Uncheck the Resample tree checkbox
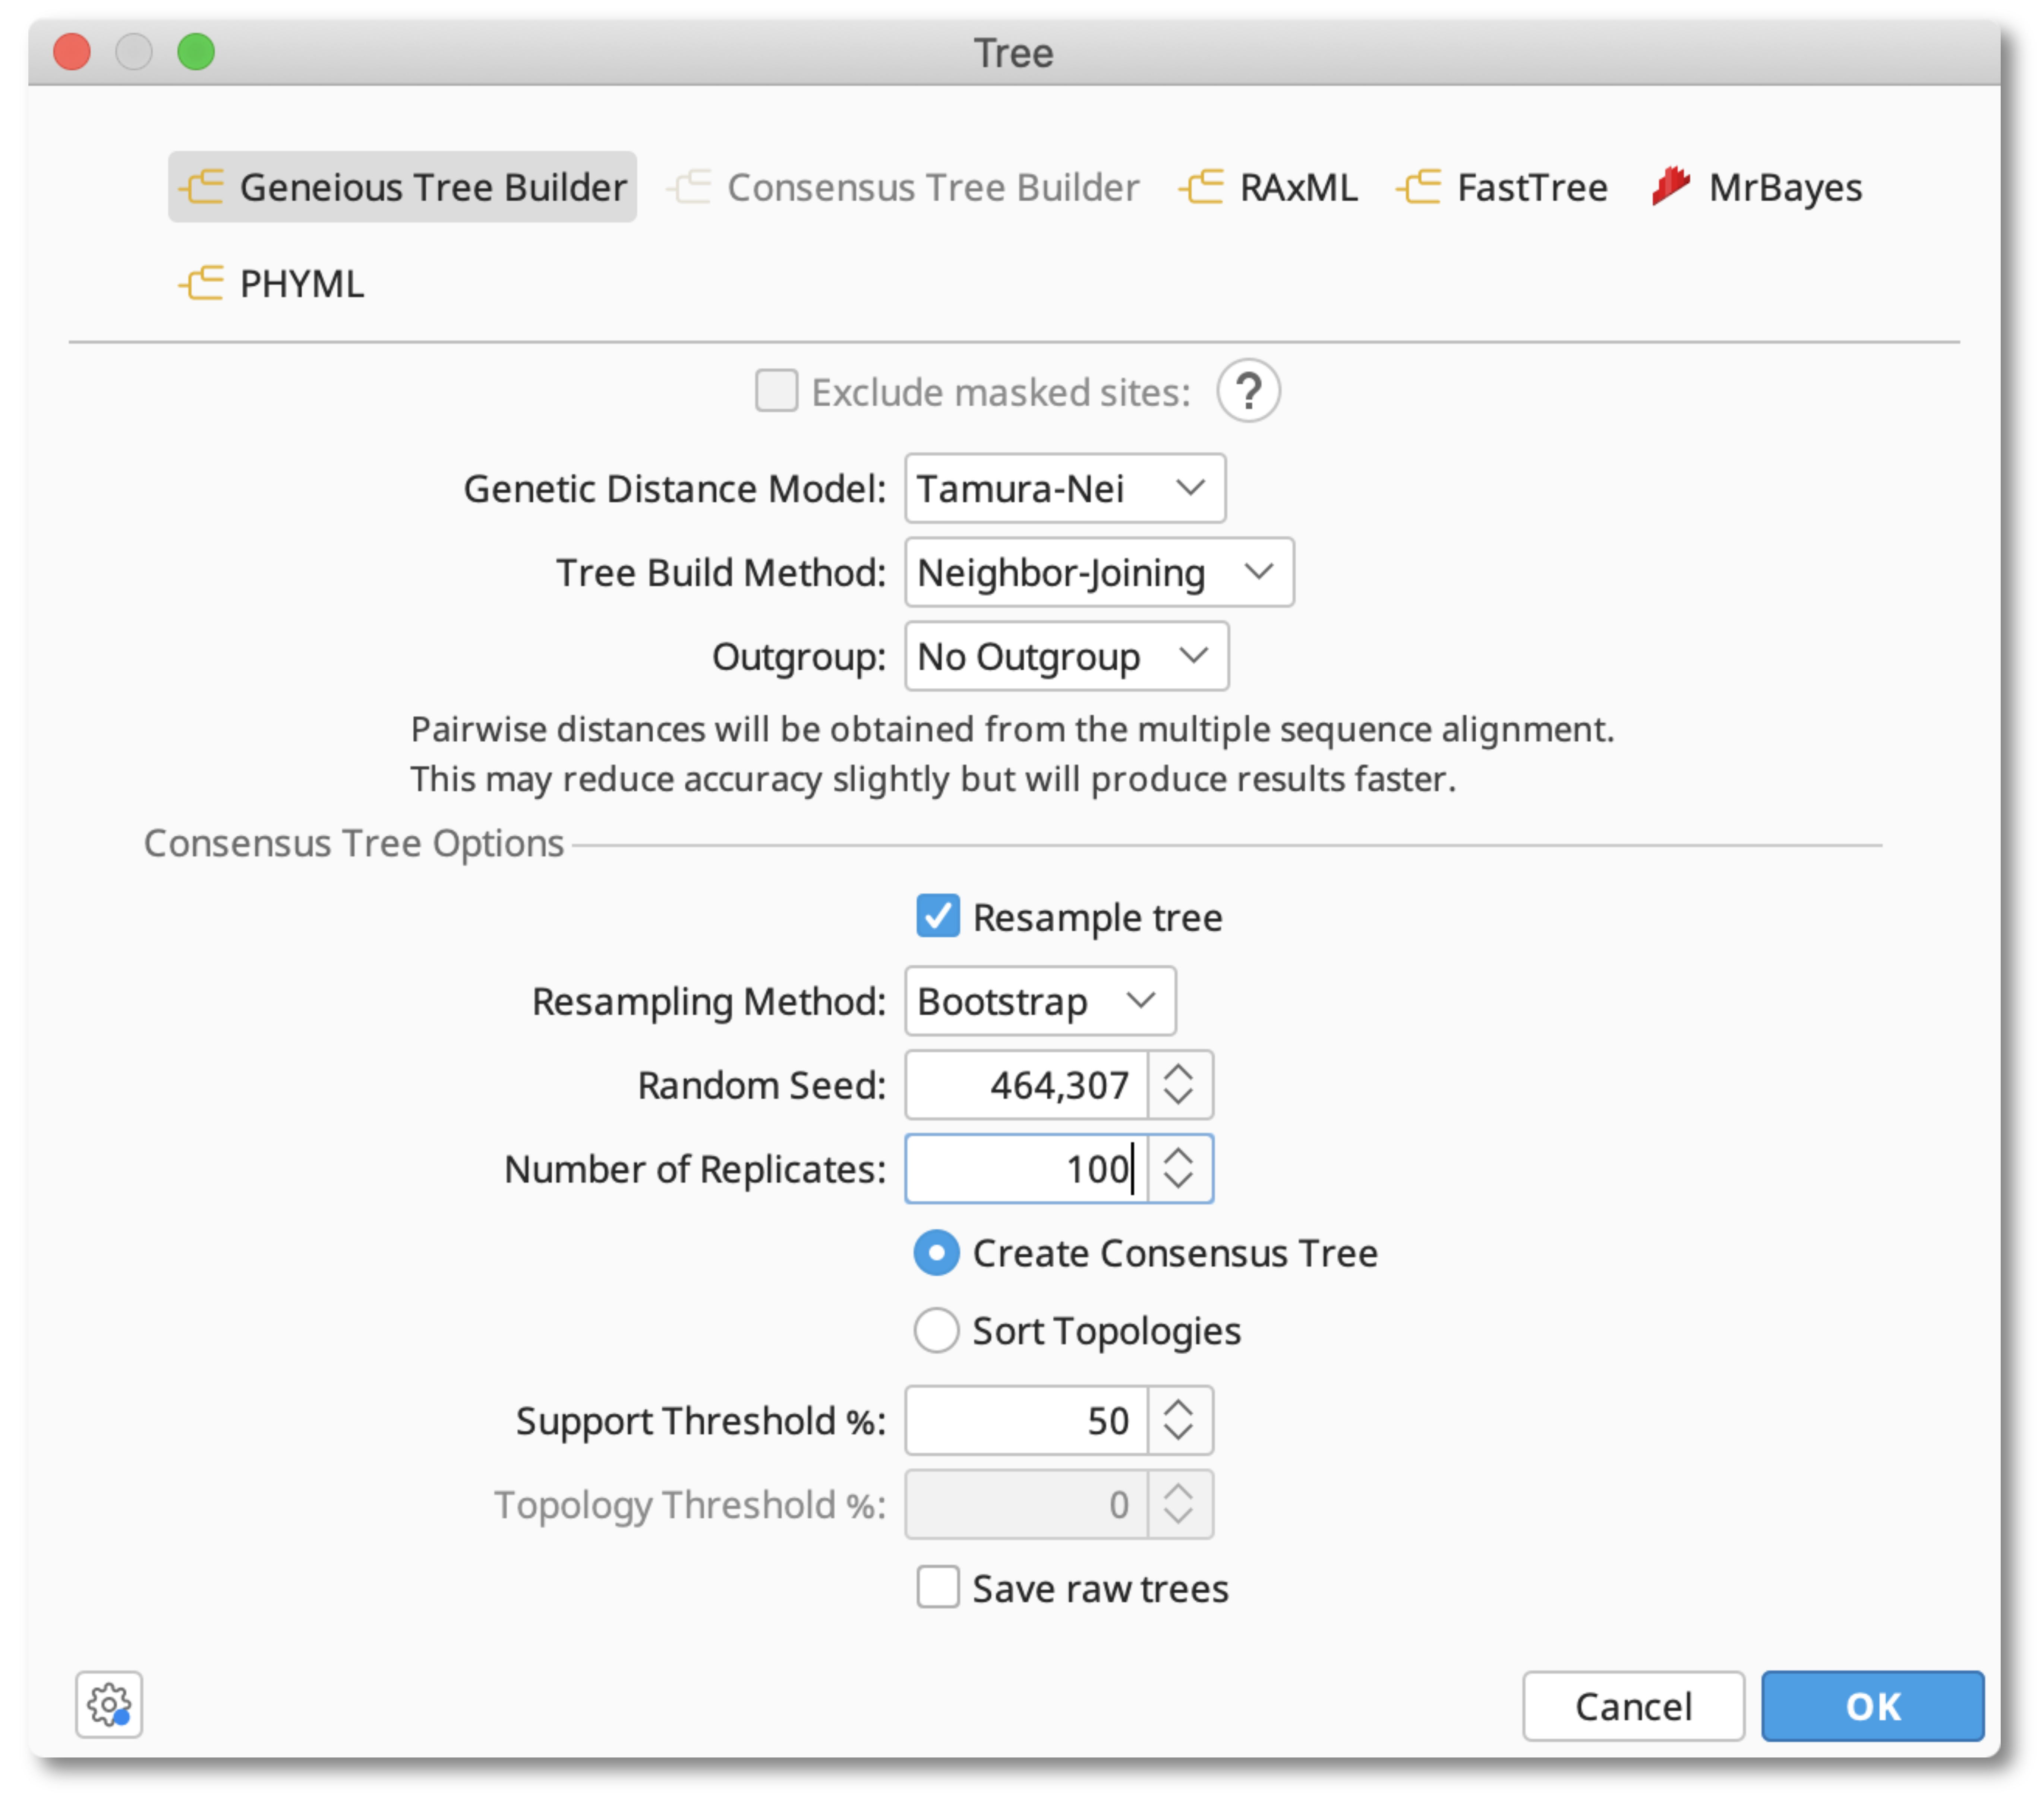2044x1801 pixels. (938, 917)
